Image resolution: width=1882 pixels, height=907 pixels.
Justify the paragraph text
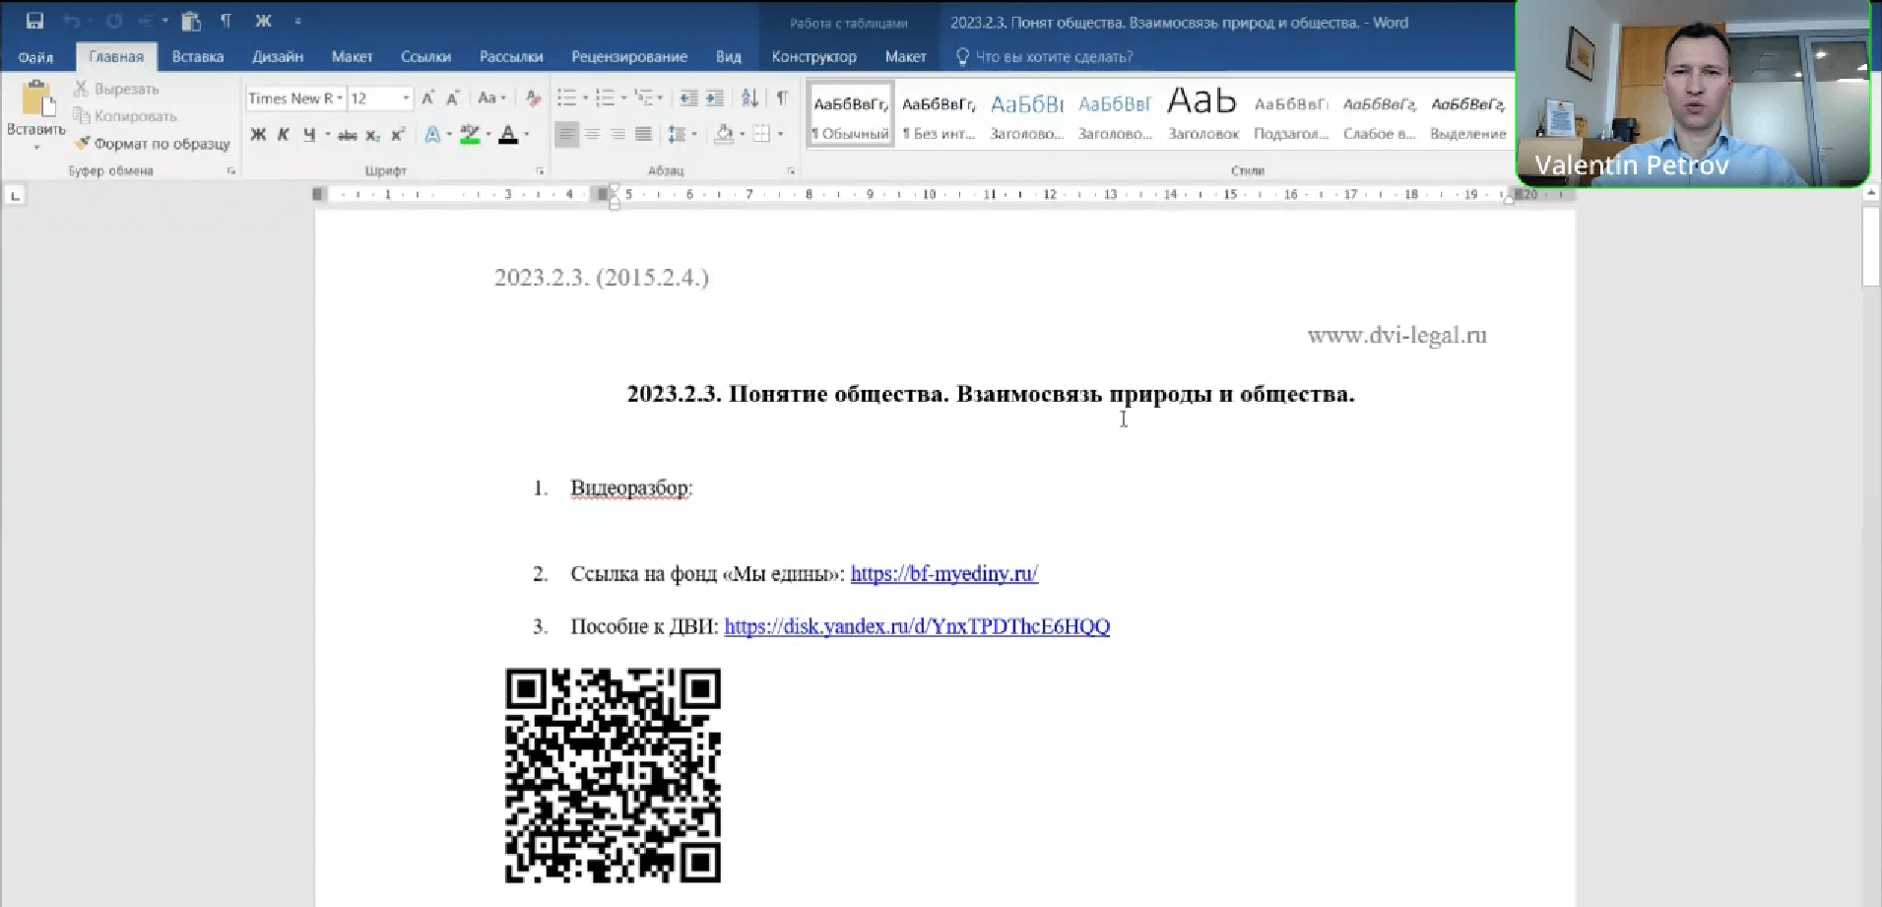[643, 134]
